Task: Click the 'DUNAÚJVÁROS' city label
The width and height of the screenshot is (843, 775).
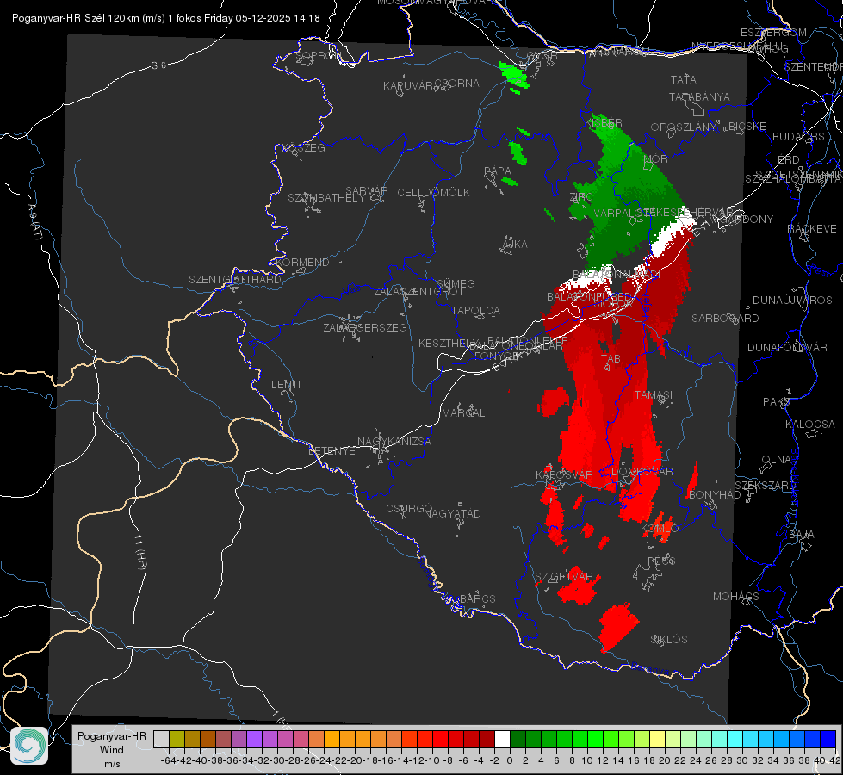Action: pos(792,301)
